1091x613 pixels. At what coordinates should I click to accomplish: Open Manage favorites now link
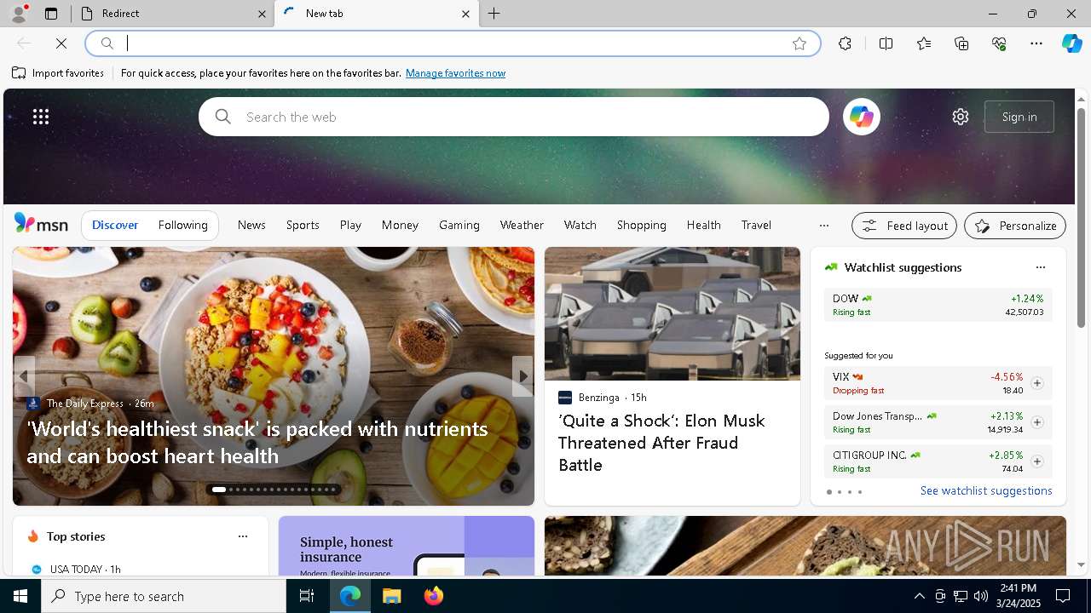point(455,73)
